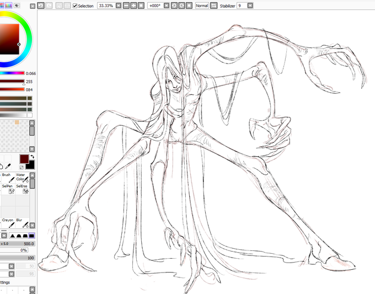Select the Water Color tool
This screenshot has height=294, width=375.
pyautogui.click(x=22, y=178)
